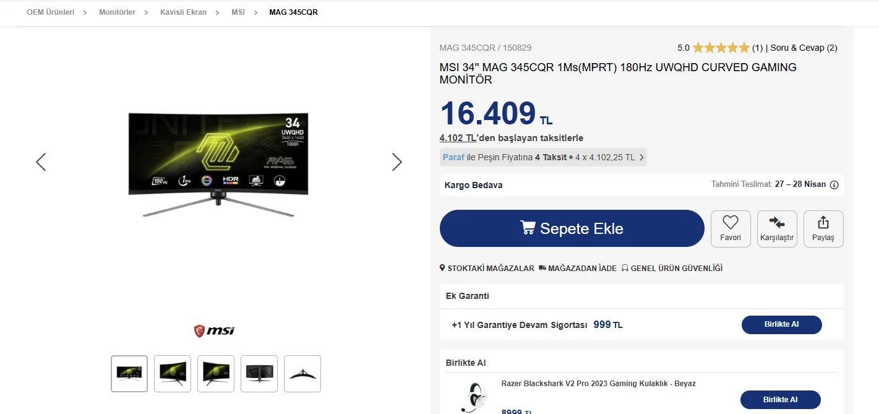Go to Kavisli Ekran breadcrumb
879x414 pixels.
click(x=183, y=12)
